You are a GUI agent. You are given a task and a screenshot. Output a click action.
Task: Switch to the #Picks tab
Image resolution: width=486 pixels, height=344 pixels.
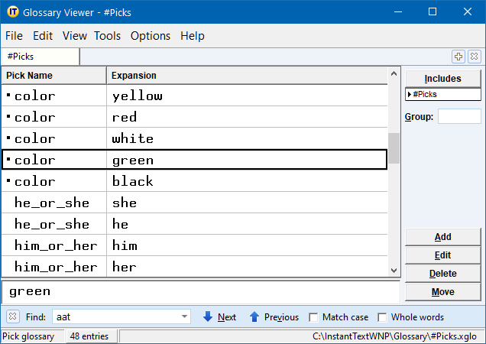(x=40, y=57)
